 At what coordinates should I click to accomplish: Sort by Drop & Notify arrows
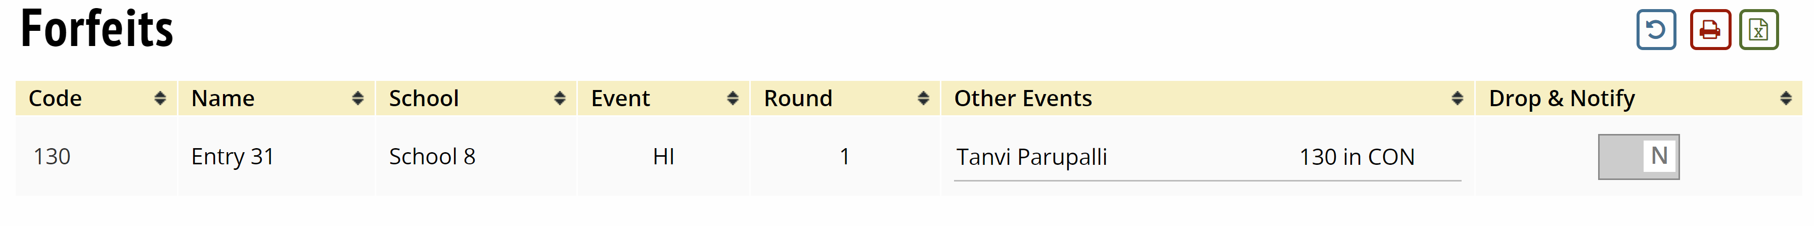coord(1785,99)
